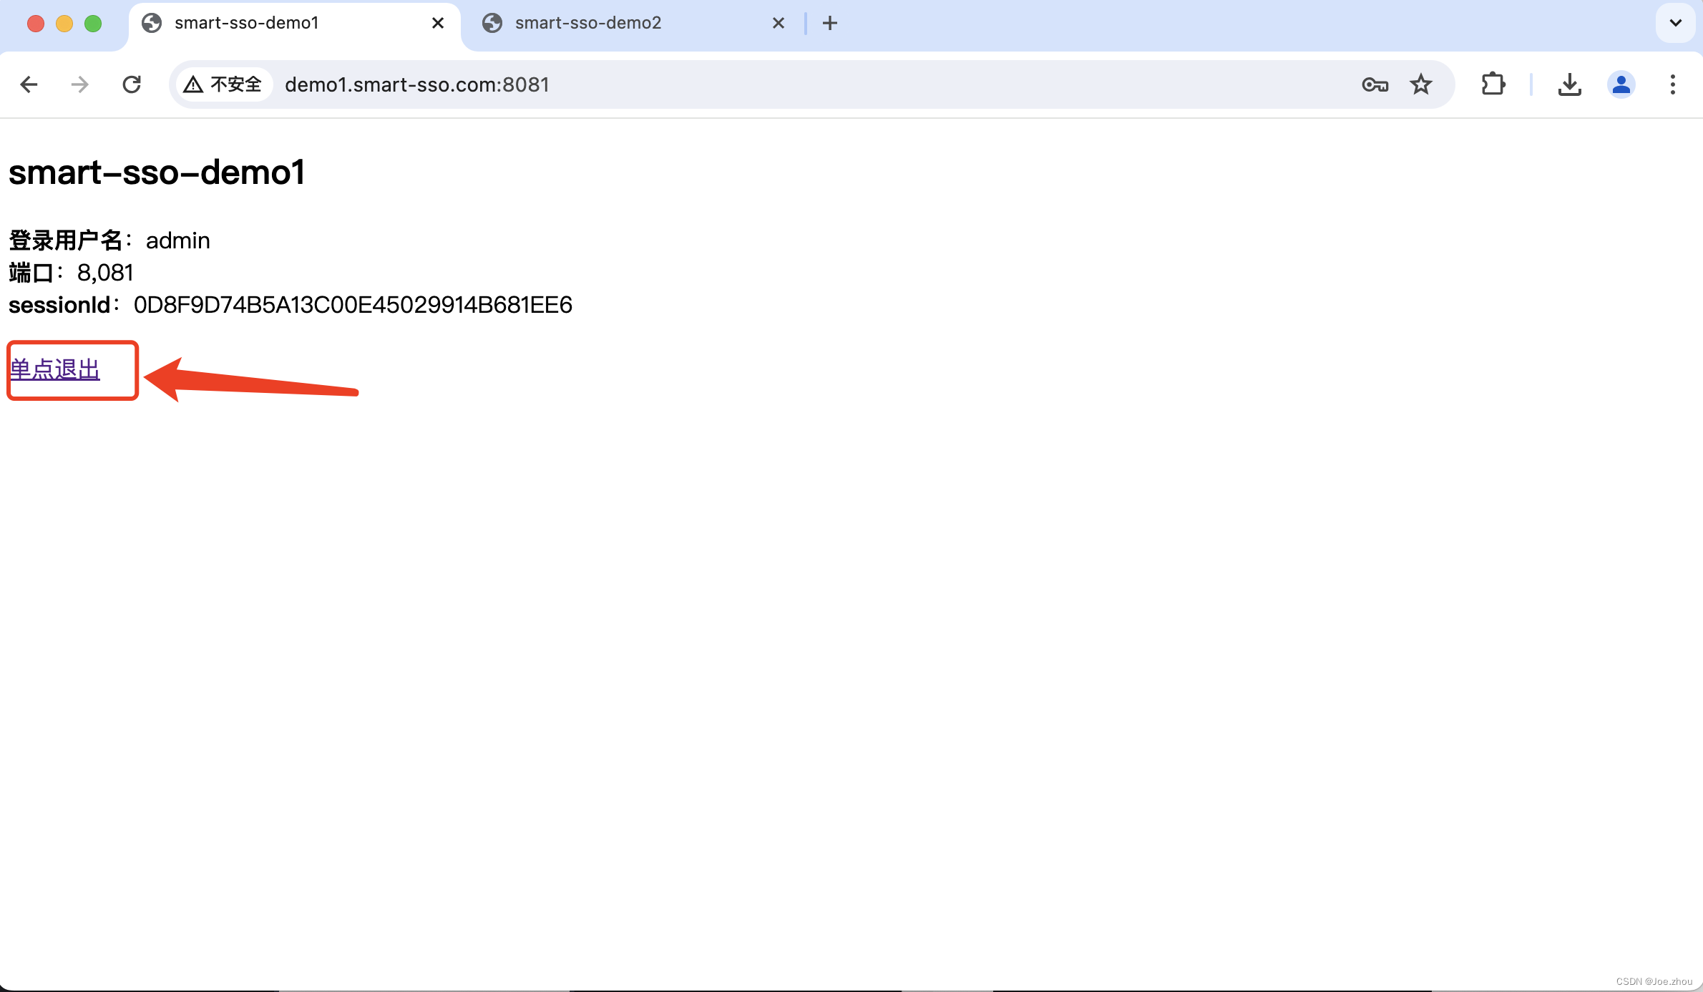1703x992 pixels.
Task: Click the 单点退出 logout link
Action: pos(54,369)
